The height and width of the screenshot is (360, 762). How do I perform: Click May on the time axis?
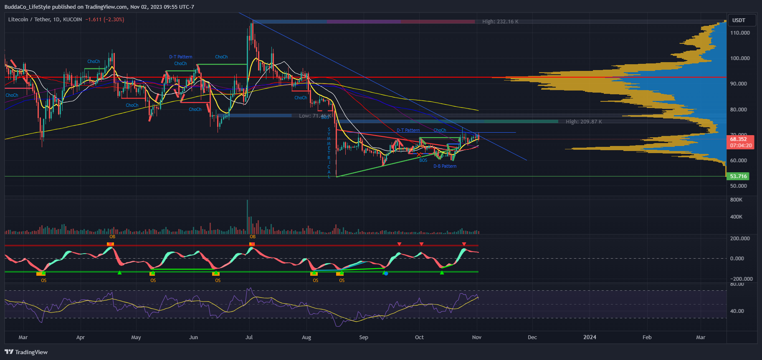coord(136,337)
